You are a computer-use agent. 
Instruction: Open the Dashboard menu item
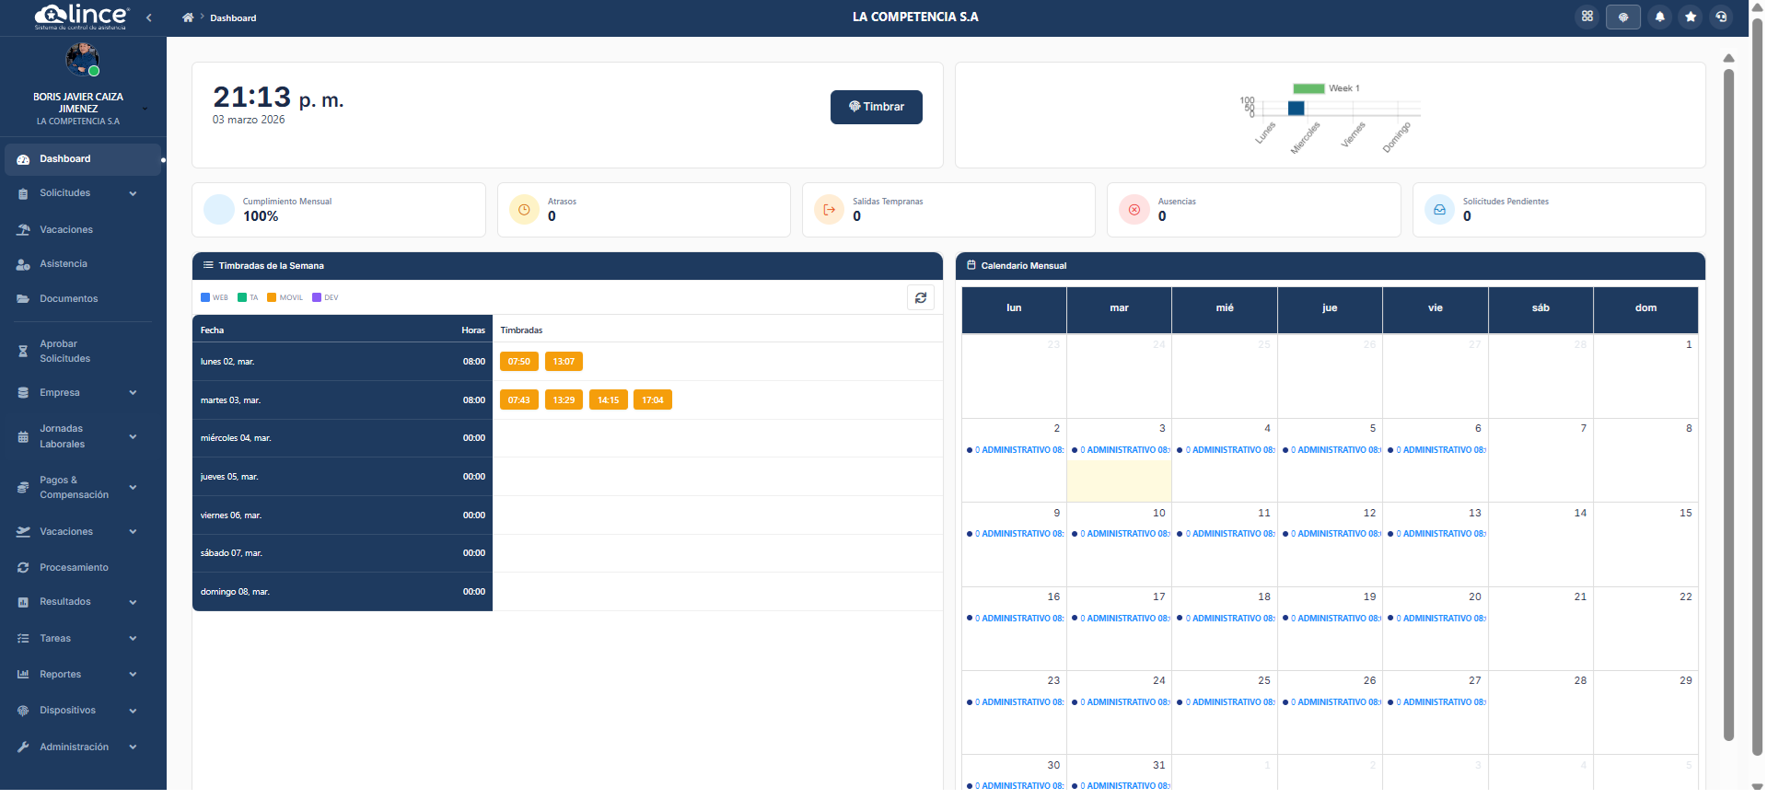83,159
